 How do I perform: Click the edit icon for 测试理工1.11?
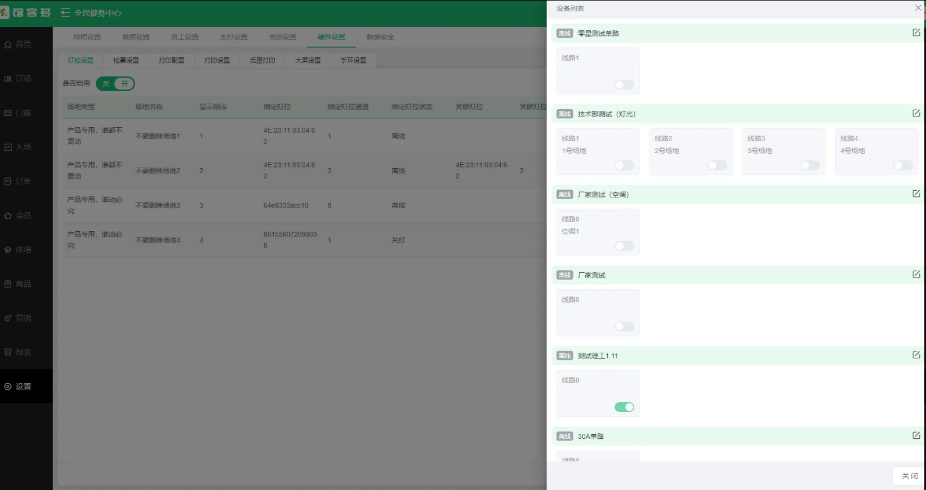click(916, 355)
